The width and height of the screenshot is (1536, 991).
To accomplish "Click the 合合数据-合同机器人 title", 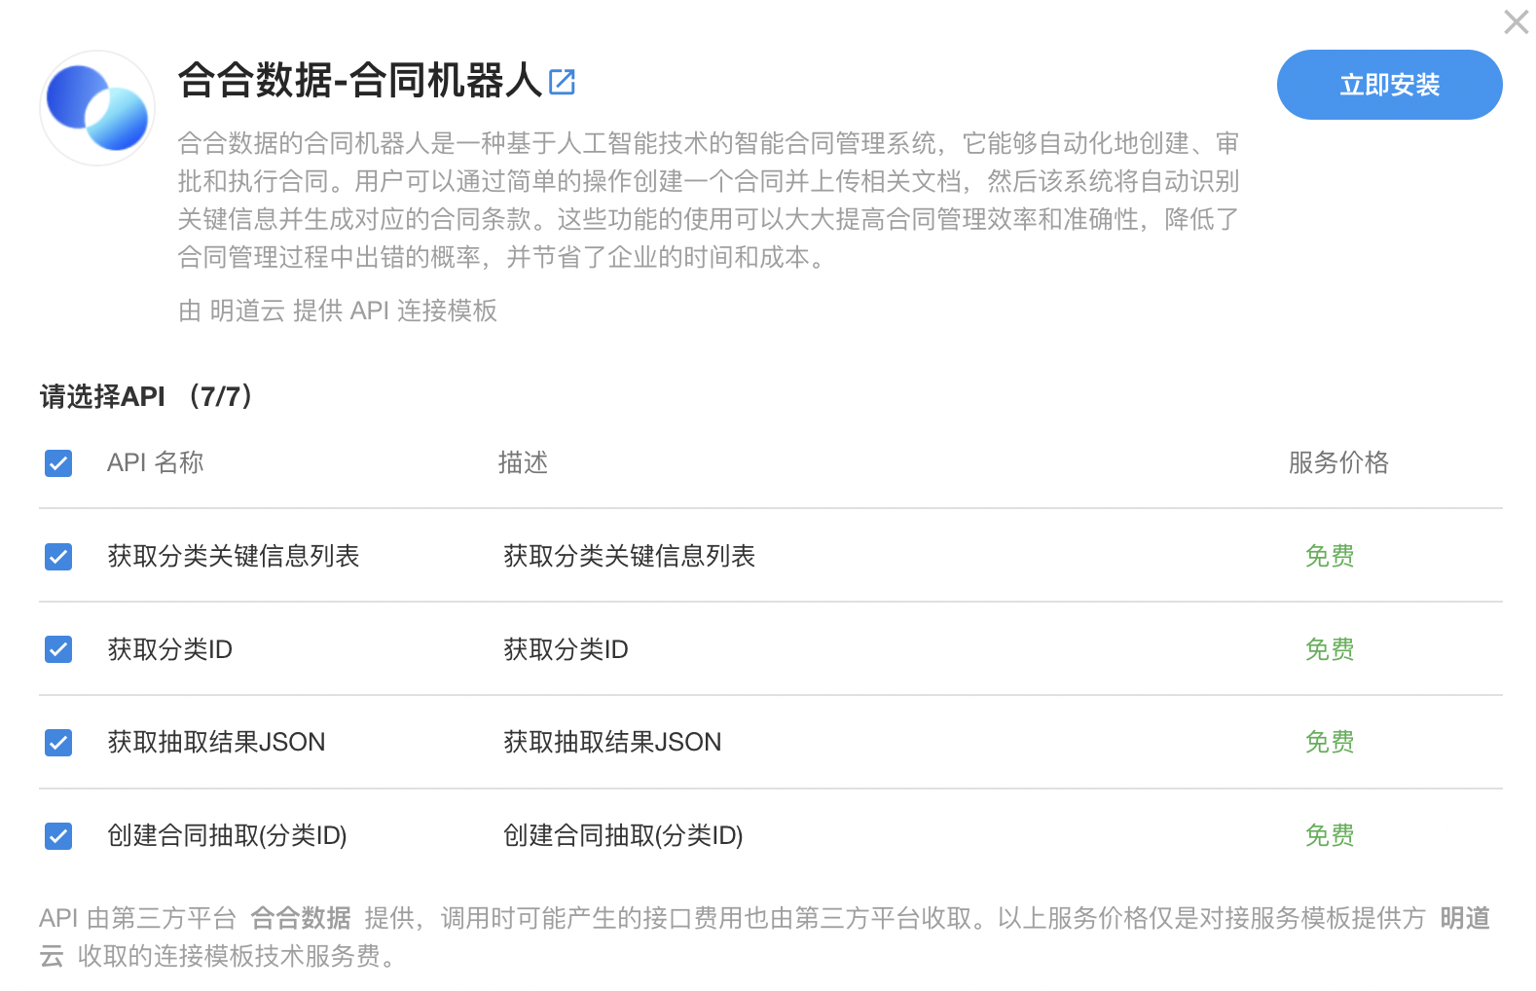I will point(359,81).
